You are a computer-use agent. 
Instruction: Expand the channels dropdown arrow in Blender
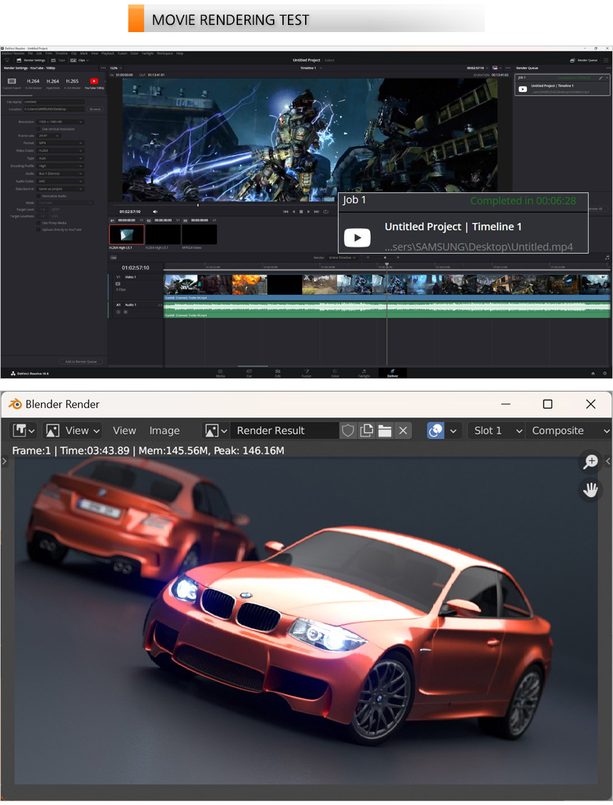(x=453, y=431)
